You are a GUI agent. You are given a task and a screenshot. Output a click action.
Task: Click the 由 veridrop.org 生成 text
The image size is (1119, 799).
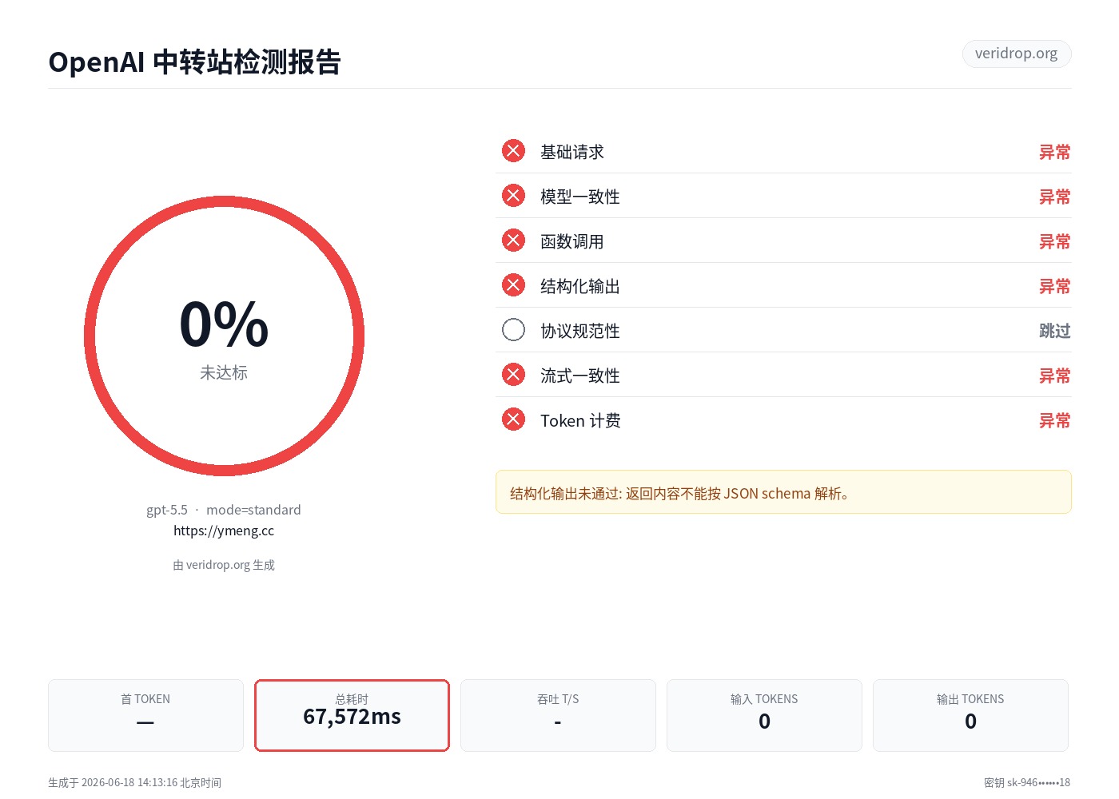click(224, 565)
